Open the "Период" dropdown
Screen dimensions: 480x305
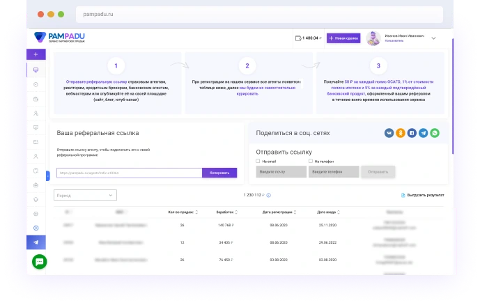85,196
